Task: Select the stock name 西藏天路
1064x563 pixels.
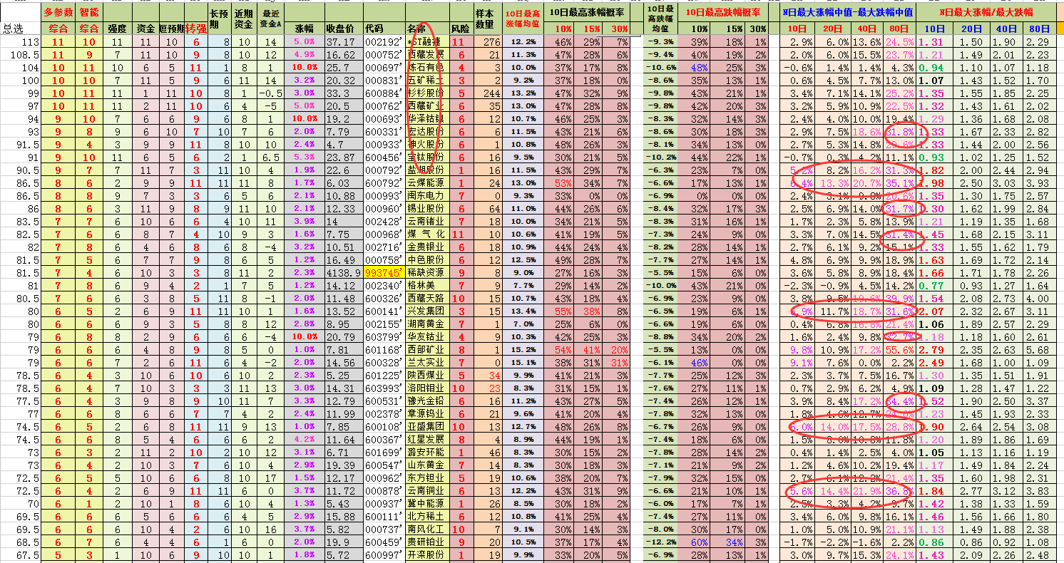Action: pyautogui.click(x=426, y=299)
